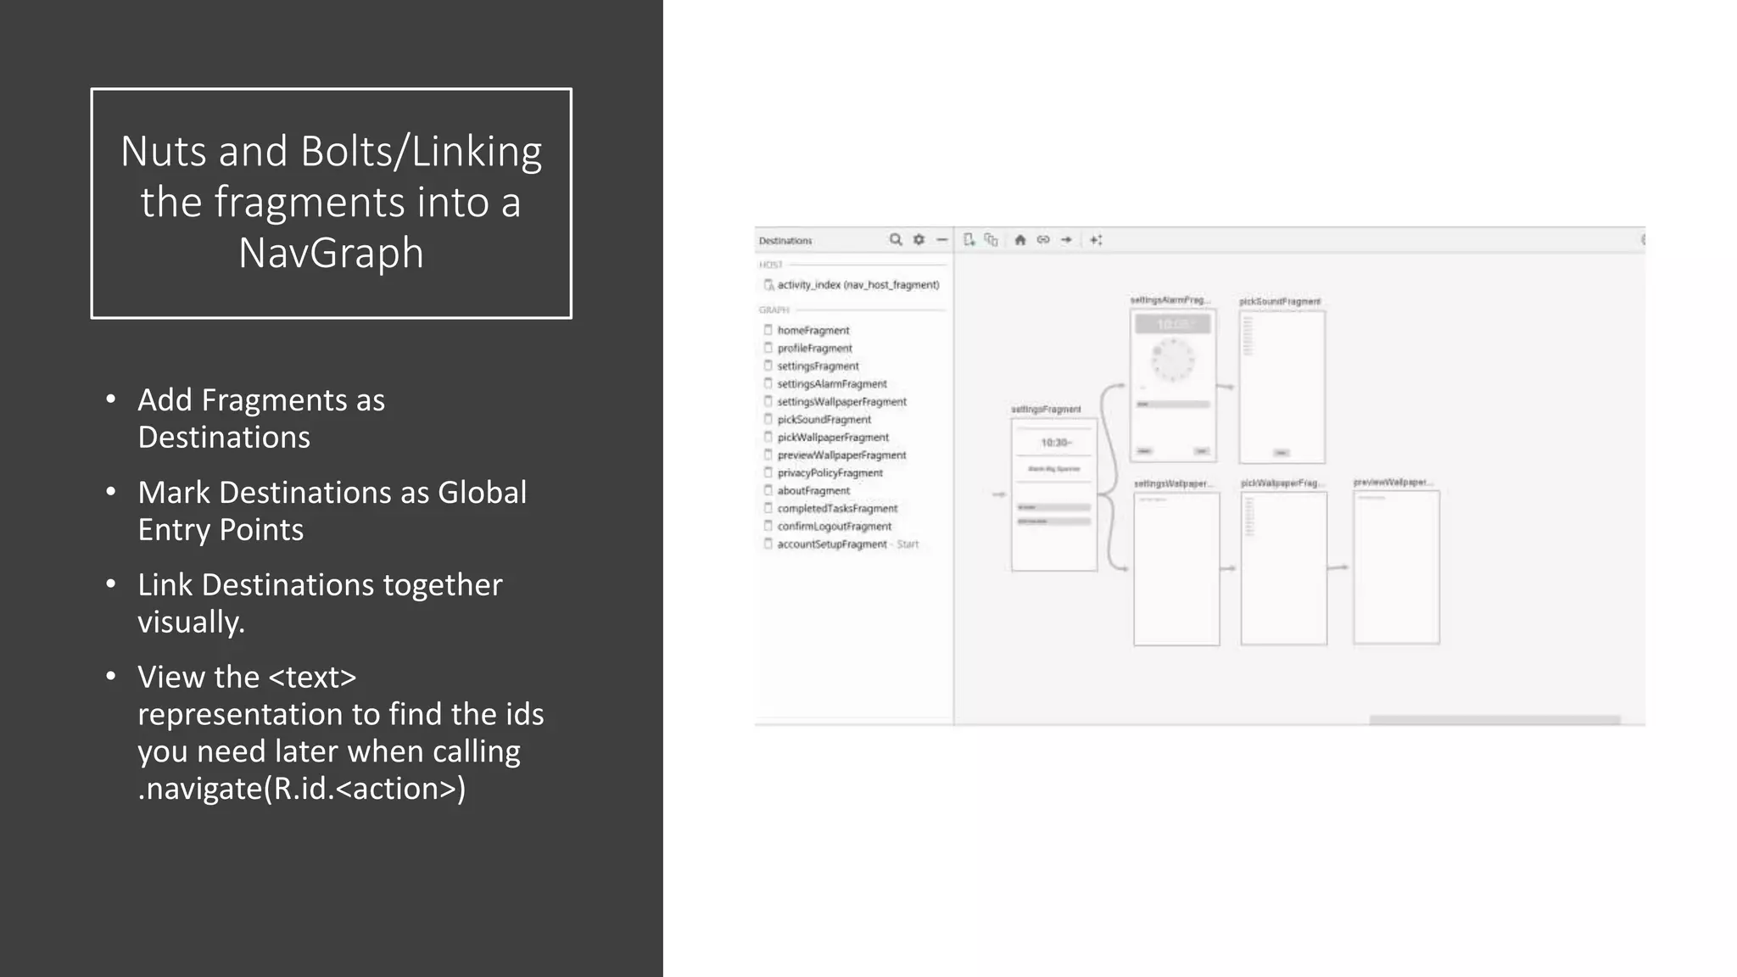This screenshot has width=1737, height=977.
Task: Click the settingsFragment preview in graph
Action: point(1053,495)
